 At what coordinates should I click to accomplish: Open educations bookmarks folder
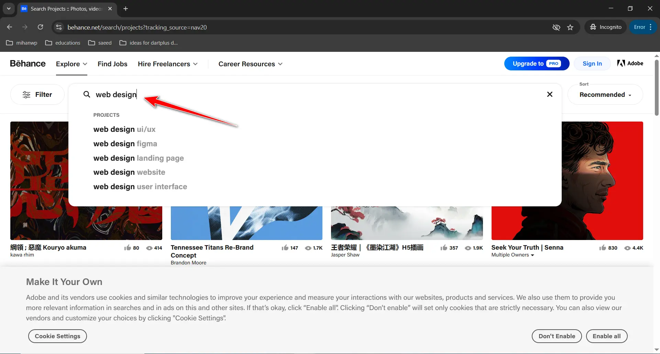tap(63, 43)
